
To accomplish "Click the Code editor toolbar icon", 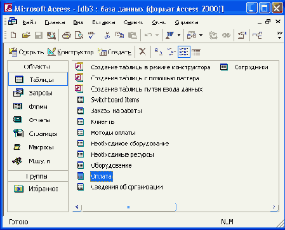I will click(213, 35).
